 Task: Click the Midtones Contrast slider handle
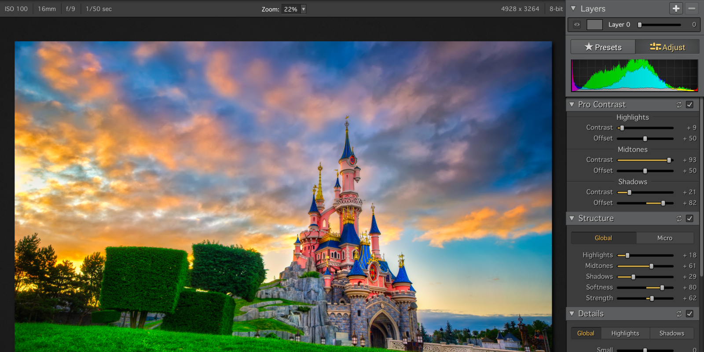pyautogui.click(x=669, y=160)
